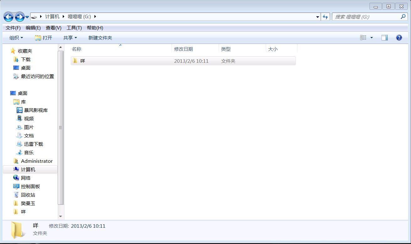Toggle the preview pane icon
This screenshot has height=244, width=411.
pos(384,38)
